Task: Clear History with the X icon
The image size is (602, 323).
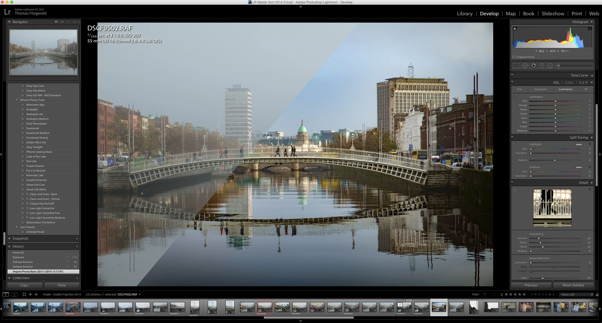Action: click(77, 247)
